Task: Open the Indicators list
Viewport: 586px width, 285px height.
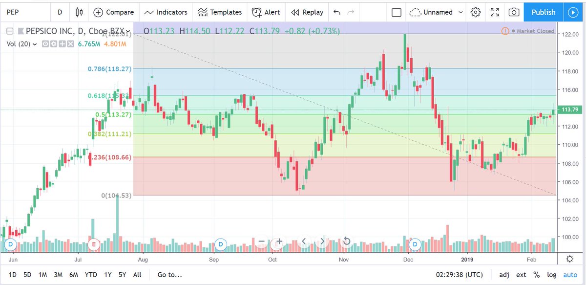Action: tap(166, 12)
